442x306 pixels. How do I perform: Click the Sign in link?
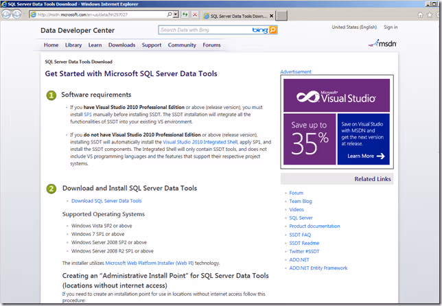coord(391,27)
